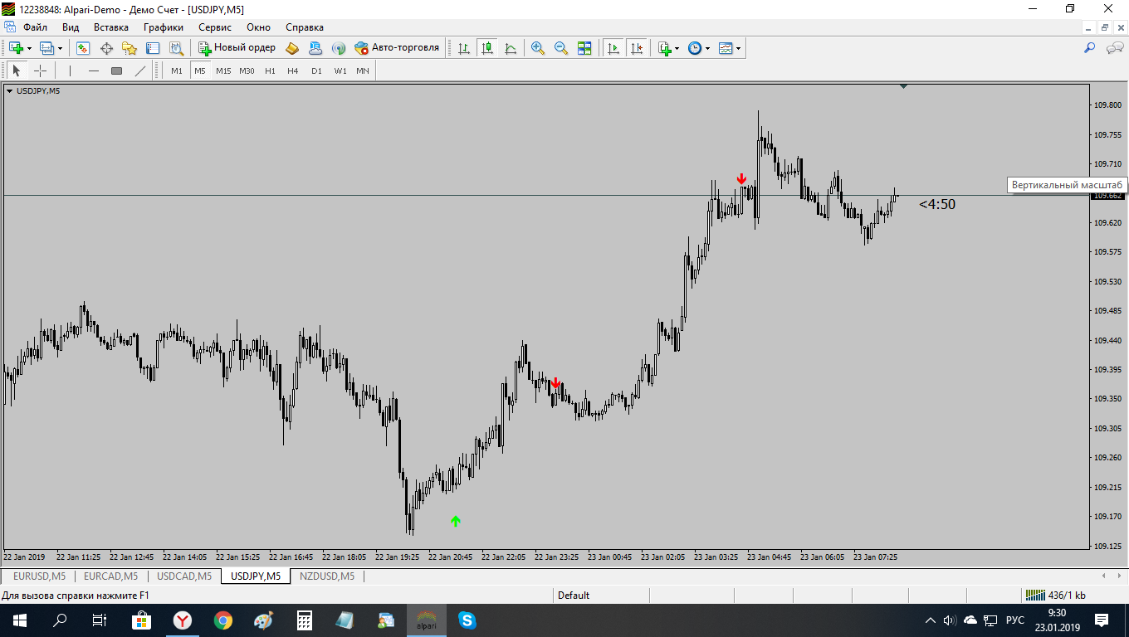Tile the chart windows

584,48
